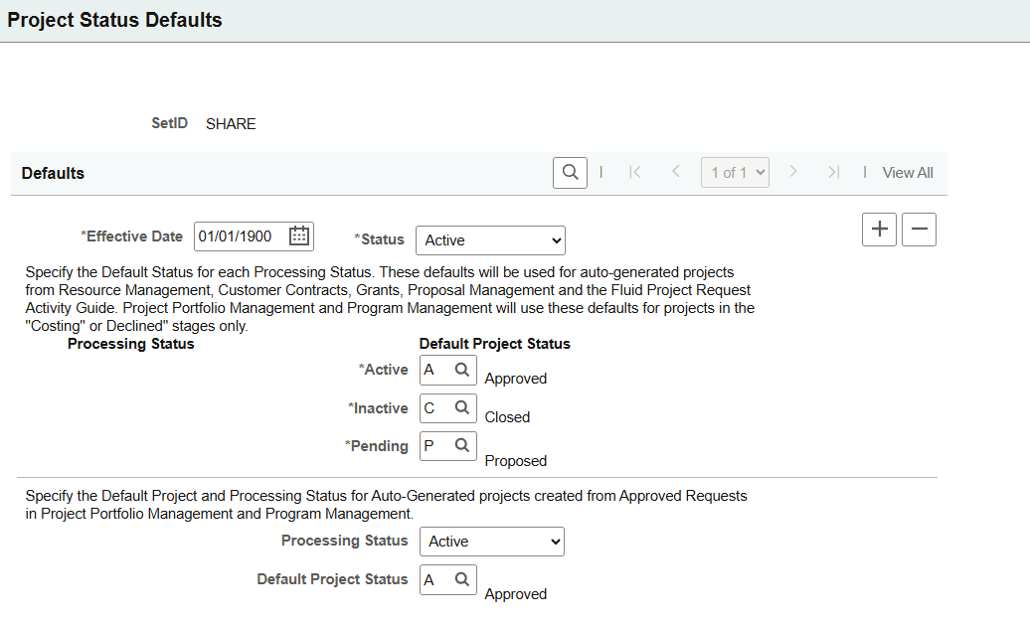Open the Status dropdown showing Active
1030x627 pixels.
tap(490, 239)
